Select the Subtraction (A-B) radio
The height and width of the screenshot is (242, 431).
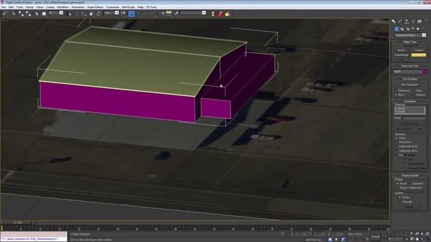tap(397, 147)
